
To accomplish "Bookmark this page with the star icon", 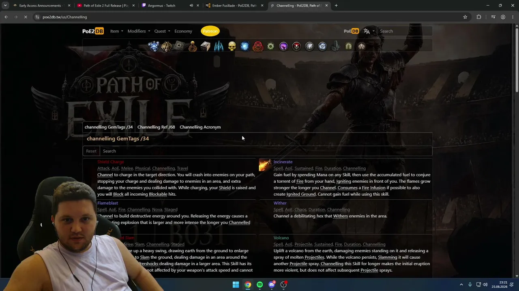I will pos(465,17).
